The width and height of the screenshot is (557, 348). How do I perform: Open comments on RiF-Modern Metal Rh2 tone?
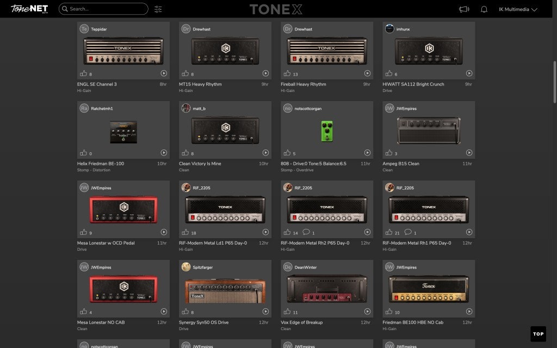[x=306, y=232]
